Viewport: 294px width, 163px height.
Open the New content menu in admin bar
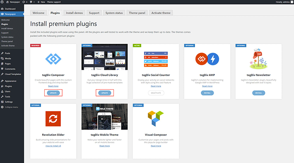[x=41, y=2]
